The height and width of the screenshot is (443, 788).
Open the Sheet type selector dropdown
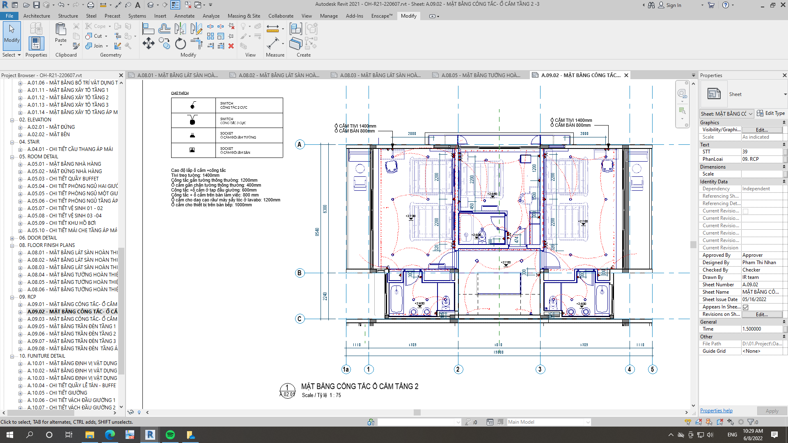pos(784,94)
